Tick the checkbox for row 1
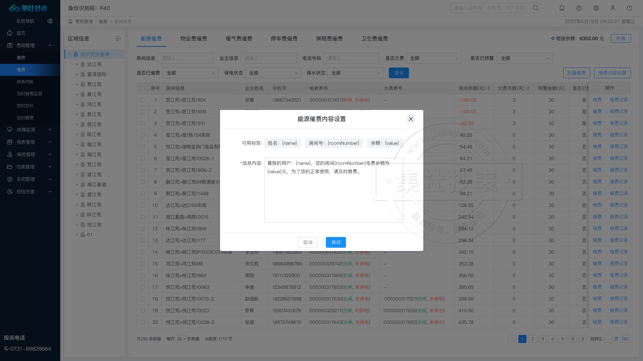This screenshot has height=361, width=643. pyautogui.click(x=143, y=100)
